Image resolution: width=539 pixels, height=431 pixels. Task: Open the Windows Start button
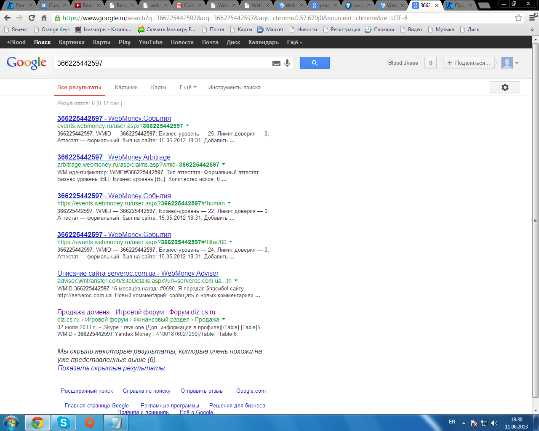pyautogui.click(x=11, y=422)
